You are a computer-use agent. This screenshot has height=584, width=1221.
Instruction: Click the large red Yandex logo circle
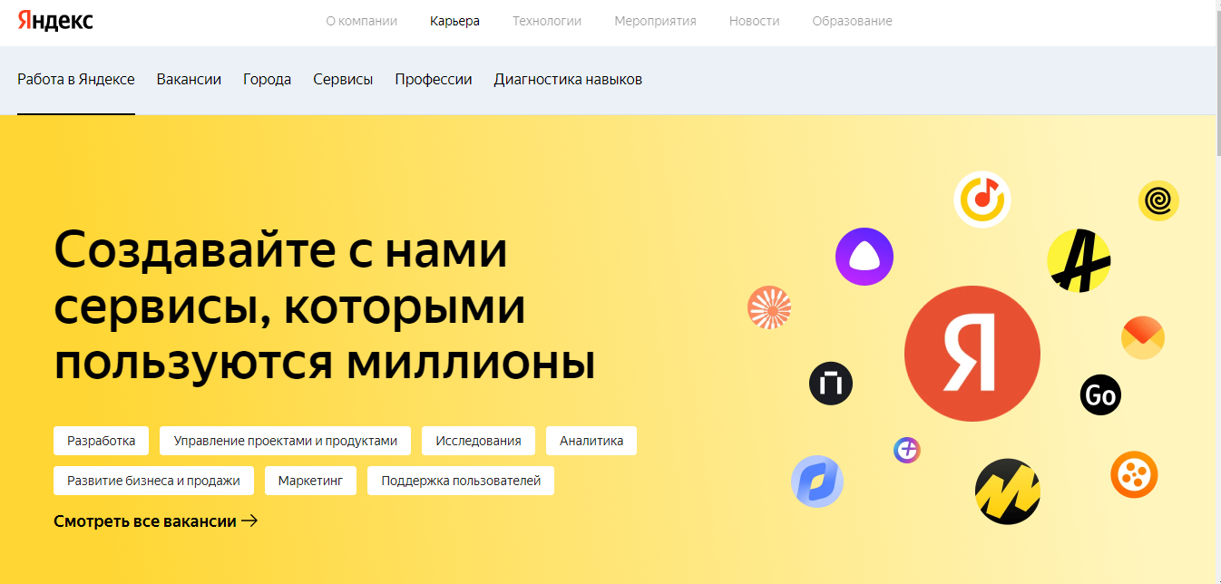coord(972,353)
